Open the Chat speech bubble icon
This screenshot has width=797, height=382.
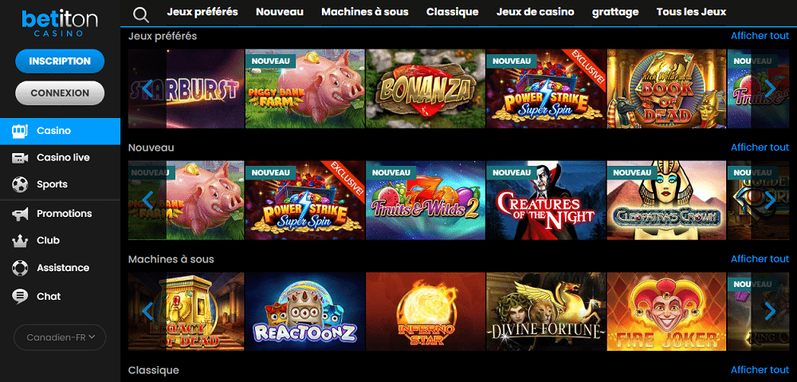[20, 296]
